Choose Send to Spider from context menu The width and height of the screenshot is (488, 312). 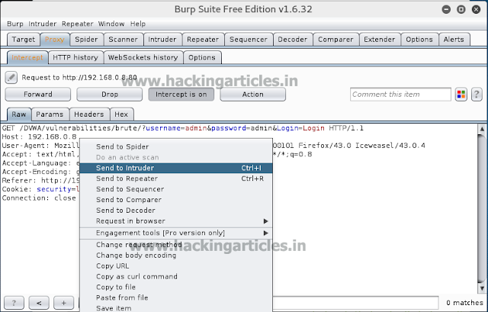[176, 146]
